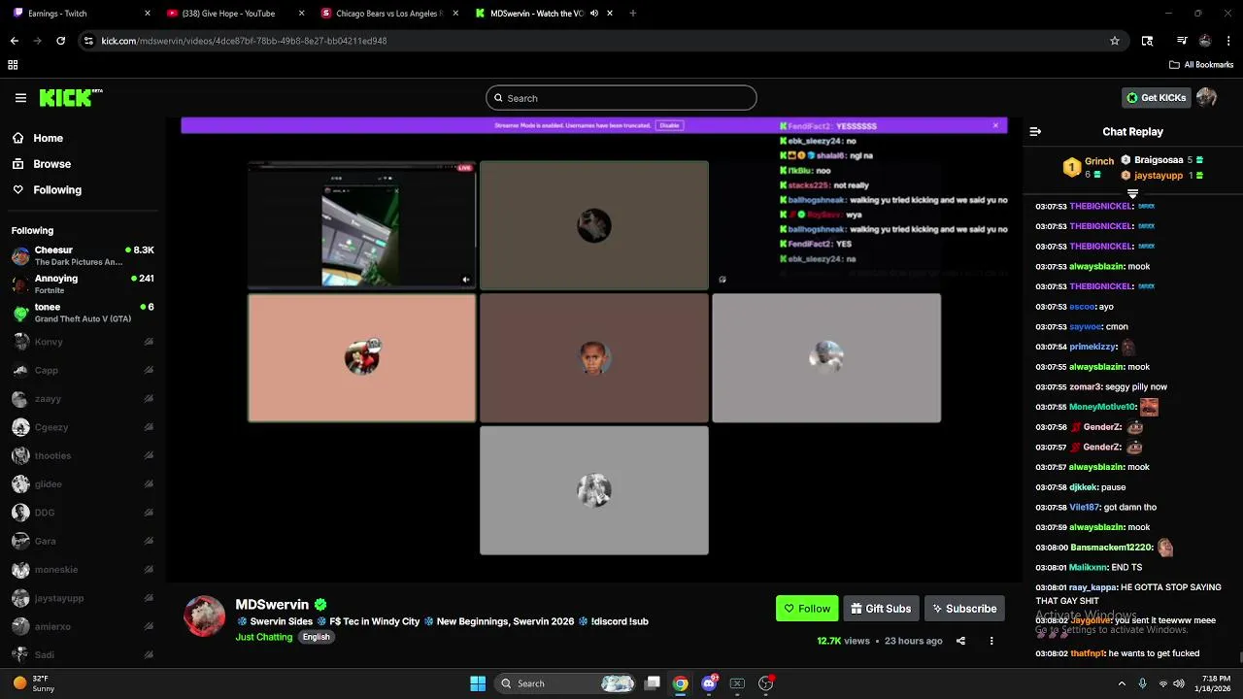Screen dimensions: 1243x699
Task: Close the Earnings - Twitch tab
Action: pos(148,14)
